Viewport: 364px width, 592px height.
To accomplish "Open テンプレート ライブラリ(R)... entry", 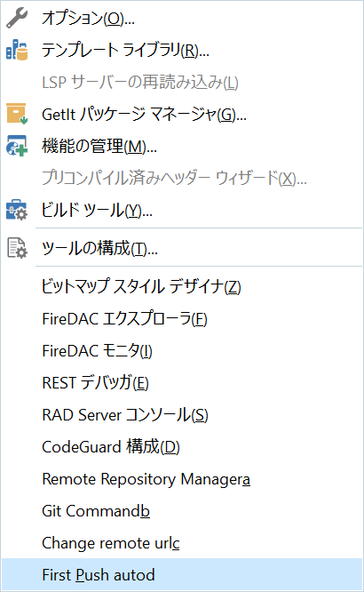I will pos(182,50).
